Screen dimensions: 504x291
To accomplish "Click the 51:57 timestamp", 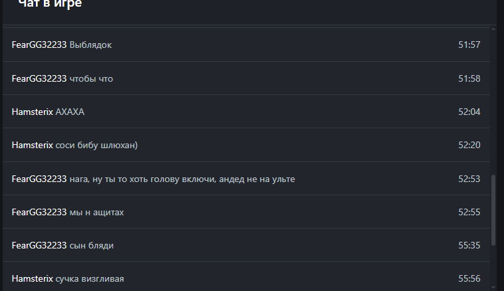I will (x=469, y=45).
